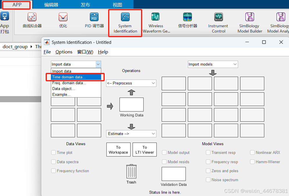Image resolution: width=289 pixels, height=196 pixels.
Task: Launch the Instrument Control app
Action: pyautogui.click(x=218, y=23)
